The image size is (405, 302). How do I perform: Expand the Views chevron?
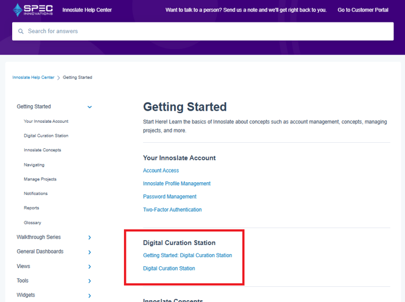coord(89,266)
